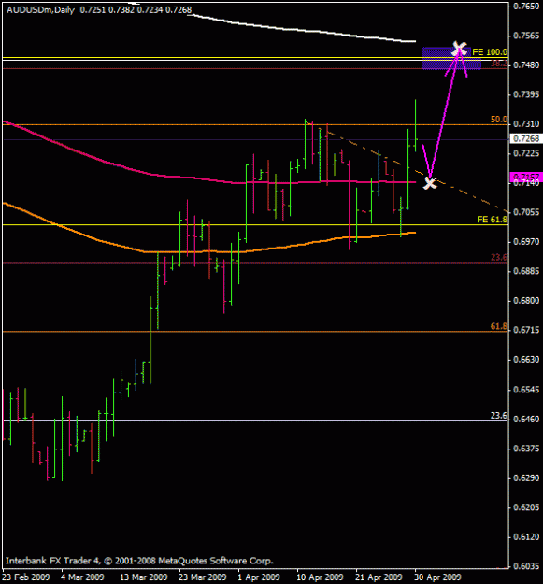The image size is (543, 584).
Task: Click the 0.6970 price scale value
Action: point(526,242)
